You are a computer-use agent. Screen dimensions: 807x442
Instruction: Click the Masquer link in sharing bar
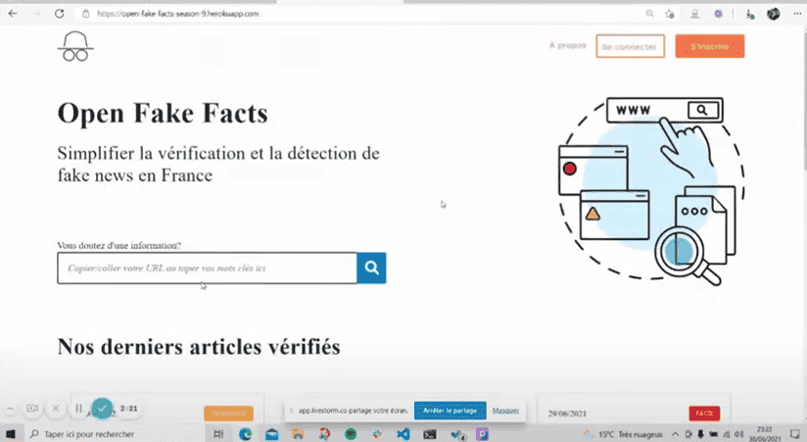505,411
